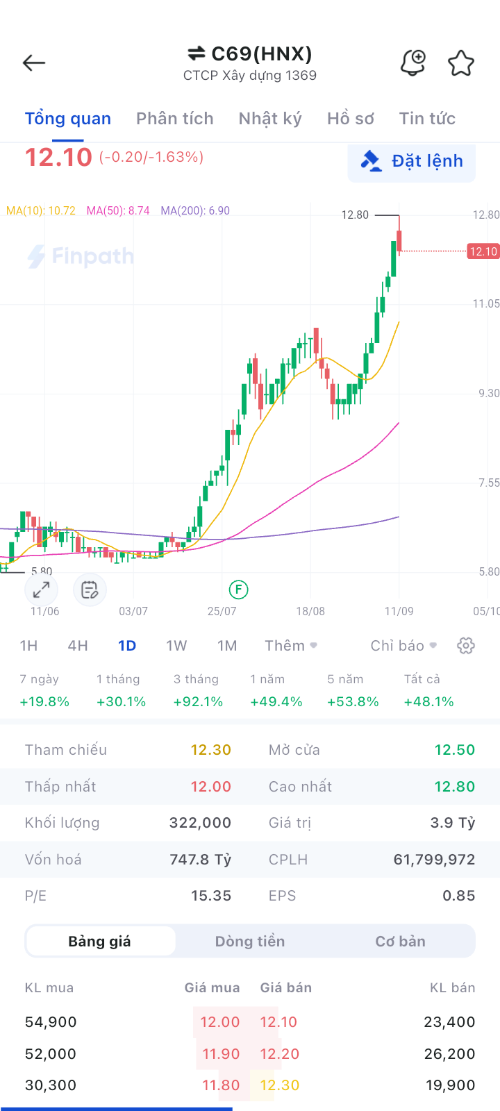Tap the 12.00 best bid price
500x1111 pixels.
(219, 1022)
